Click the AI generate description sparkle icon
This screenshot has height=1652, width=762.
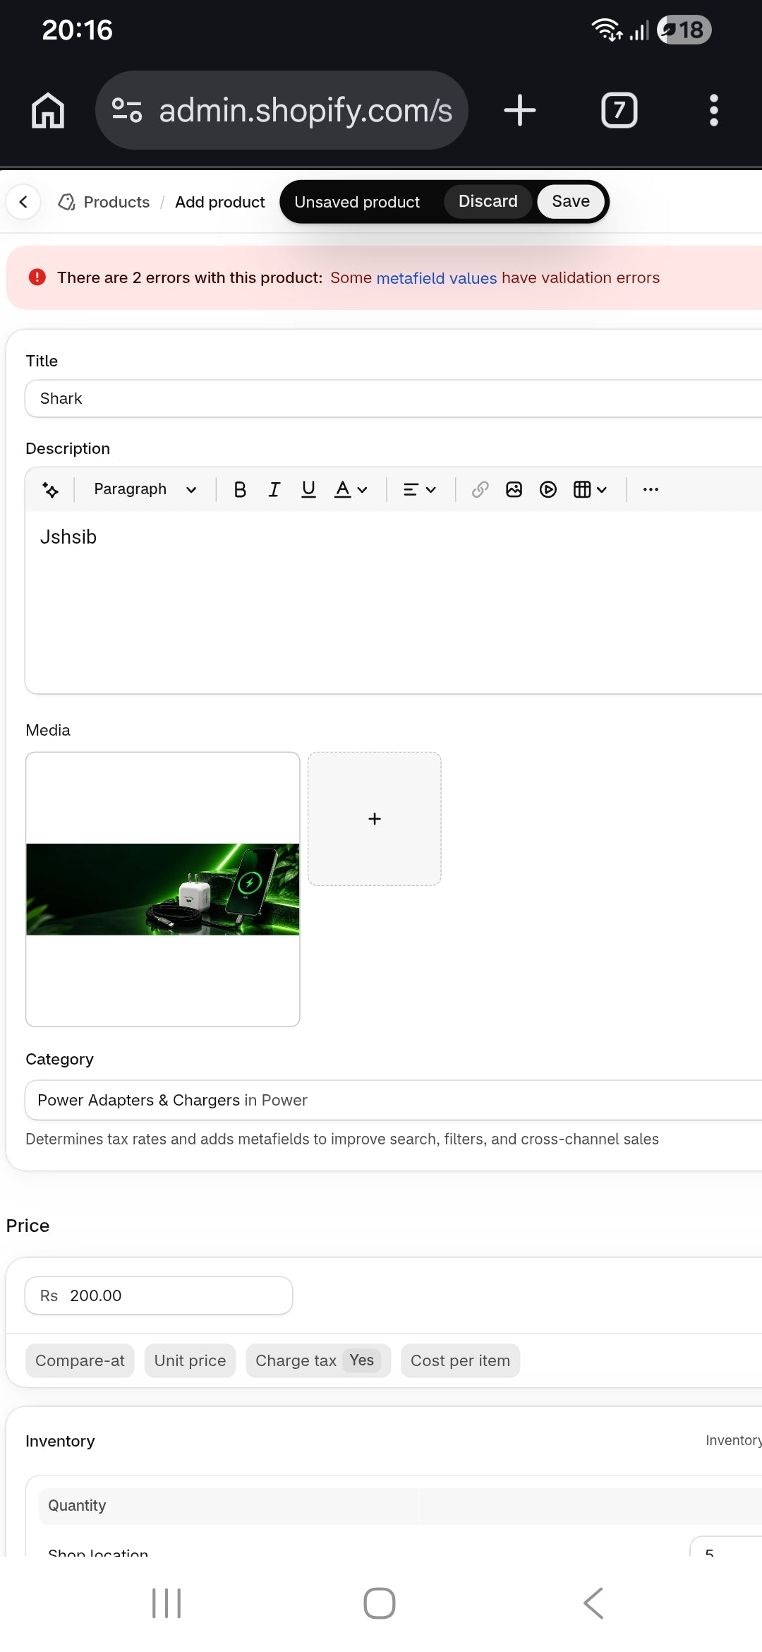[51, 489]
